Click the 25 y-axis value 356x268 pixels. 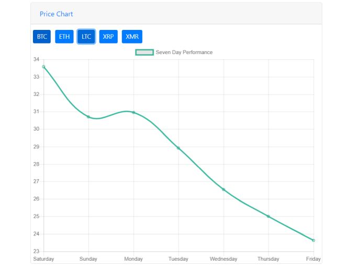[36, 216]
